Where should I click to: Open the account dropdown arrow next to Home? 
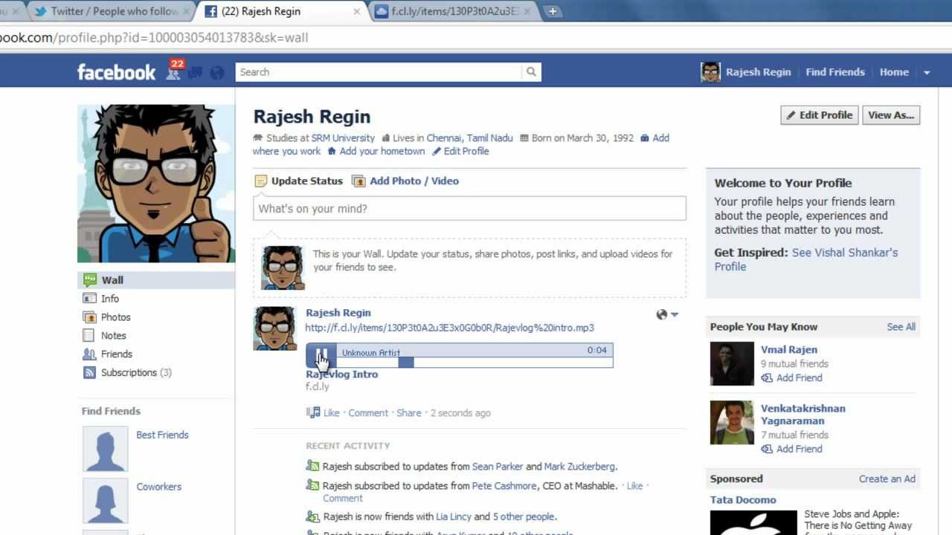coord(927,73)
